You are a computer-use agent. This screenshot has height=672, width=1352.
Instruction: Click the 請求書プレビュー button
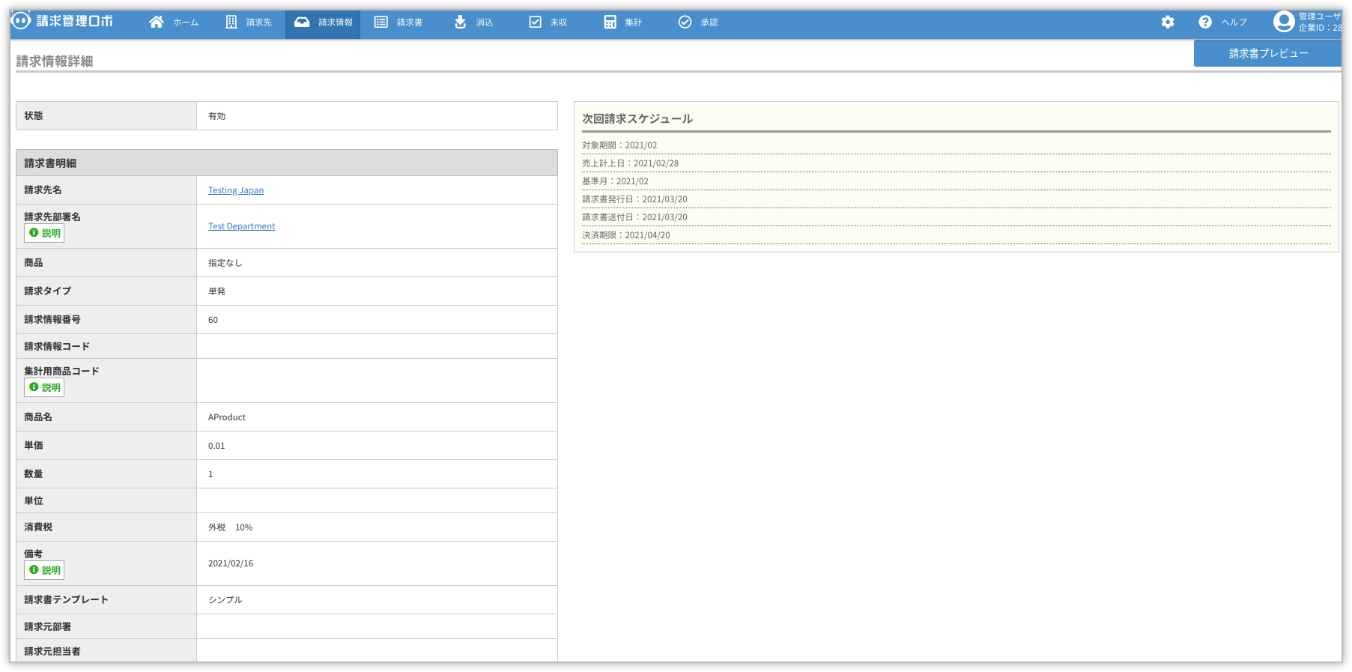pyautogui.click(x=1268, y=53)
